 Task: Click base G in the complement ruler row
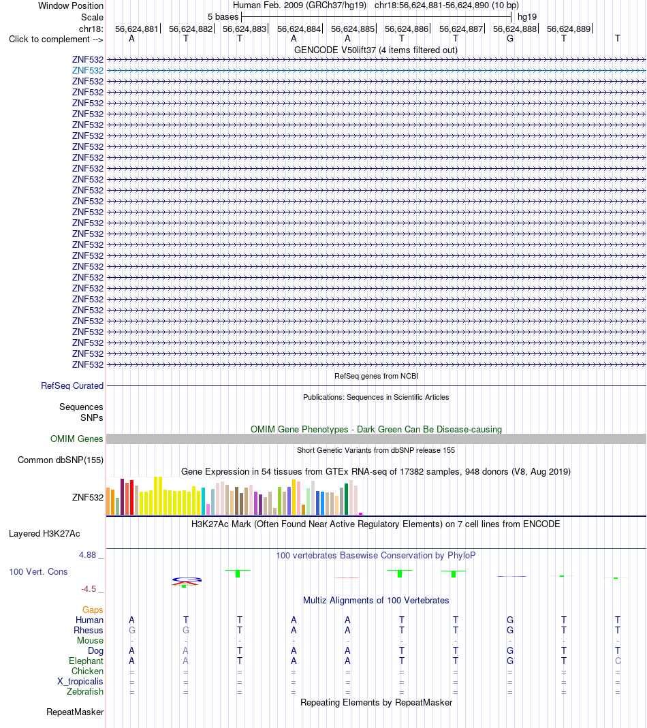pyautogui.click(x=510, y=39)
